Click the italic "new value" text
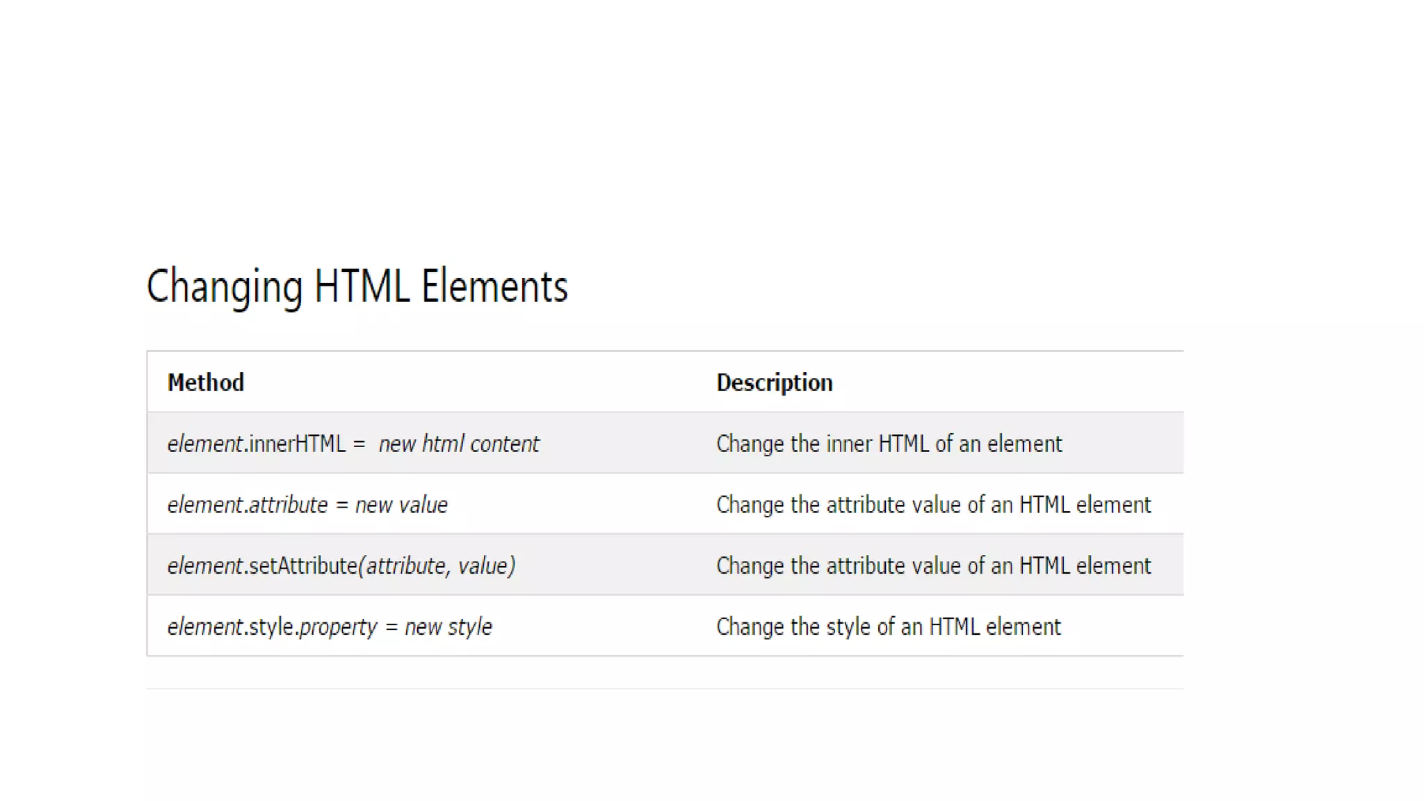 pyautogui.click(x=401, y=505)
